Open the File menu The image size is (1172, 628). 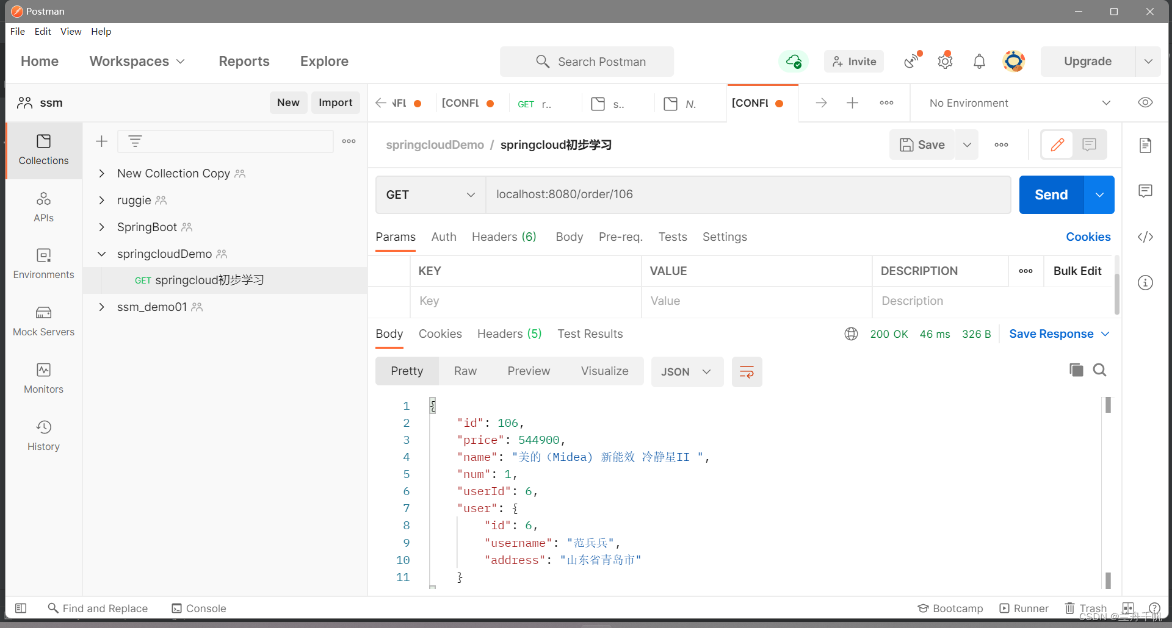click(18, 32)
